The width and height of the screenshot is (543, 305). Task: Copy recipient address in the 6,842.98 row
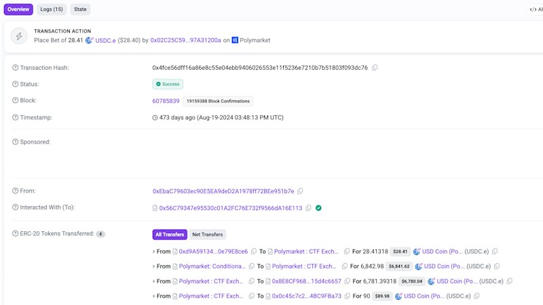(x=345, y=266)
